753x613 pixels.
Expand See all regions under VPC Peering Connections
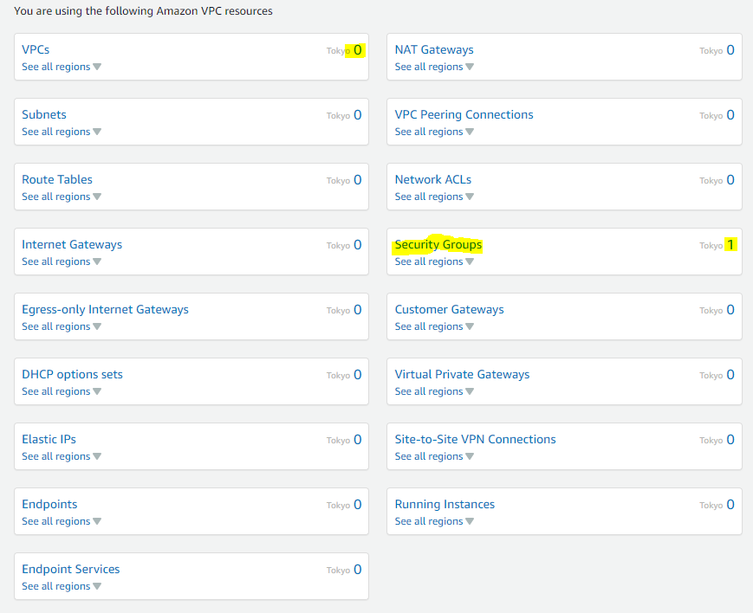coord(434,132)
